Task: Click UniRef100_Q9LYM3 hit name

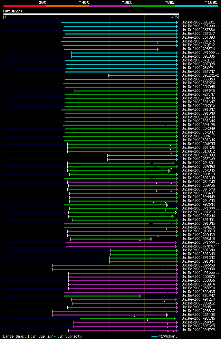Action: tap(198, 201)
